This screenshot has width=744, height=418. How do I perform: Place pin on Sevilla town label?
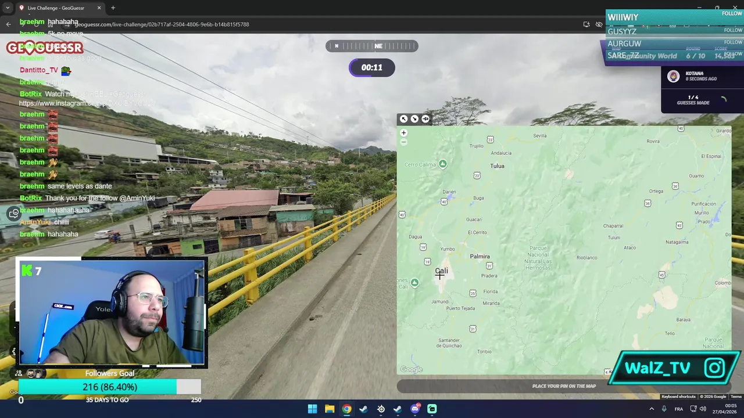pyautogui.click(x=540, y=136)
